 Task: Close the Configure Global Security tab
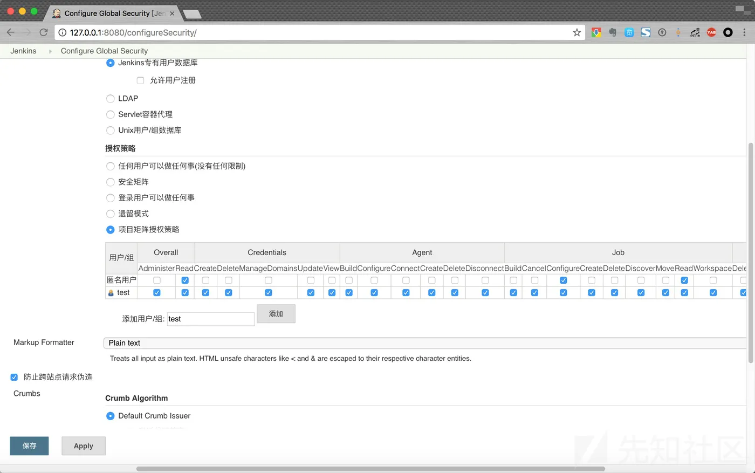tap(172, 13)
